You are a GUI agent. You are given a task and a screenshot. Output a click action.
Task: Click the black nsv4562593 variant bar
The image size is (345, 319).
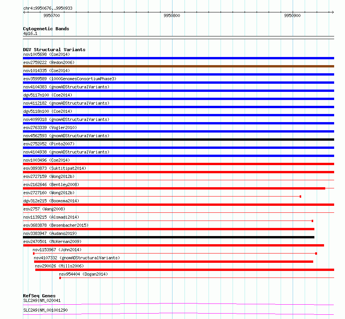click(x=178, y=140)
